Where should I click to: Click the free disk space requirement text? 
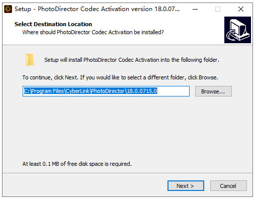77,164
